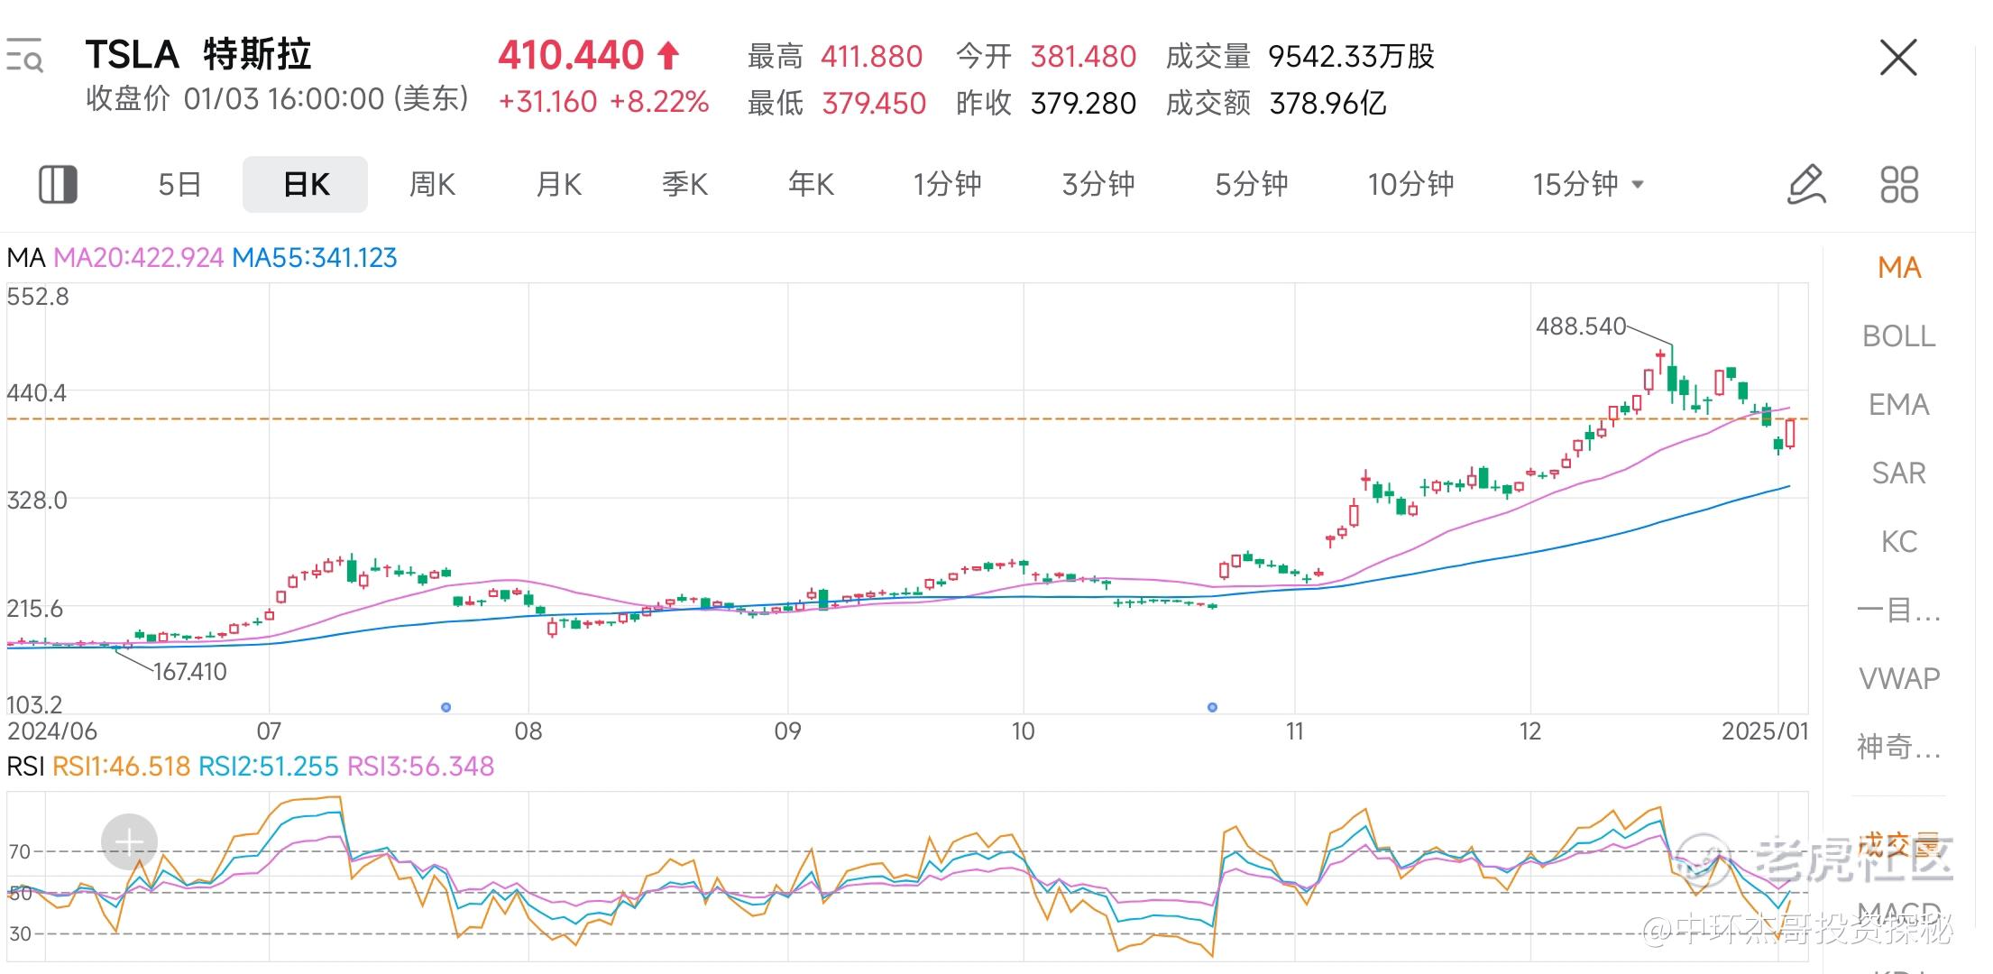Enable the SAR indicator
The width and height of the screenshot is (1993, 974).
(1899, 473)
